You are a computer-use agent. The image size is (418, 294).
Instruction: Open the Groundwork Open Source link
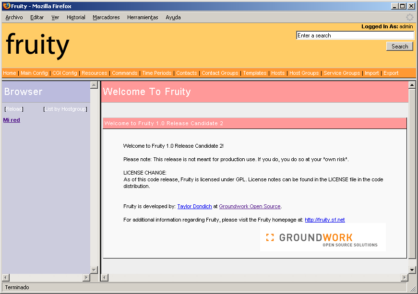tap(250, 206)
